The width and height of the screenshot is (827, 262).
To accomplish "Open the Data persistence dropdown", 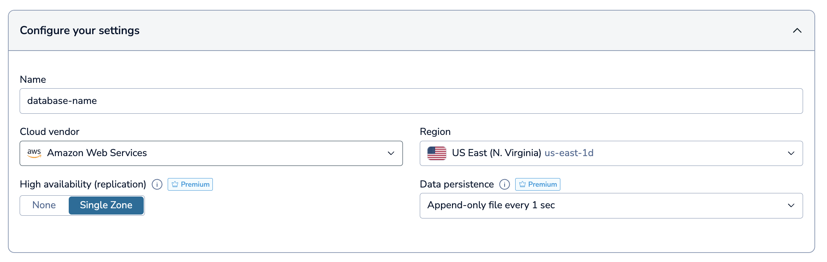I will pyautogui.click(x=791, y=206).
